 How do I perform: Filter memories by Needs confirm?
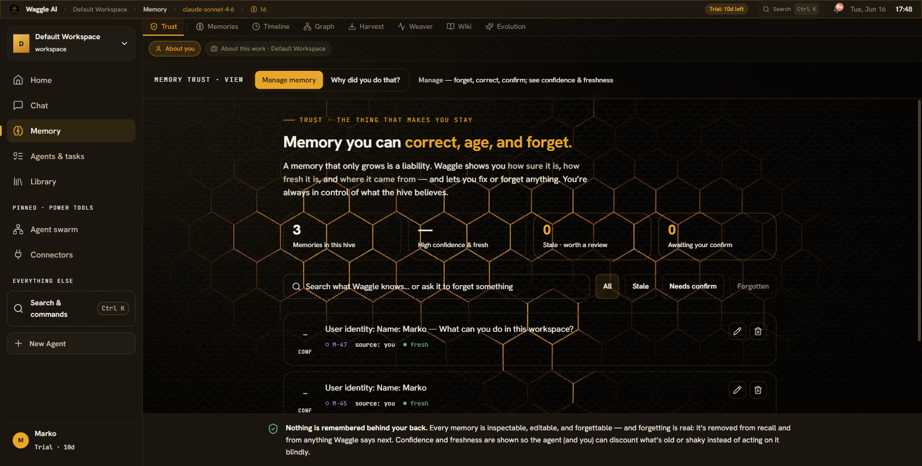point(693,286)
